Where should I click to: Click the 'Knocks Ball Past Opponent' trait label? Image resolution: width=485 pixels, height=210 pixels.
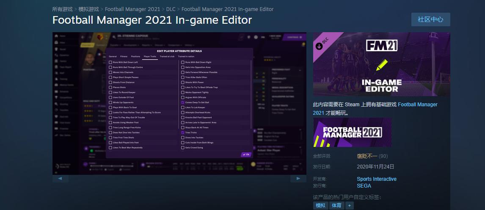198,118
